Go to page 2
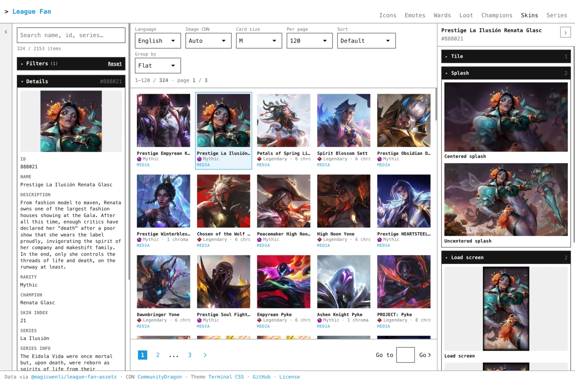Screen dimensions: 575x383 158,355
